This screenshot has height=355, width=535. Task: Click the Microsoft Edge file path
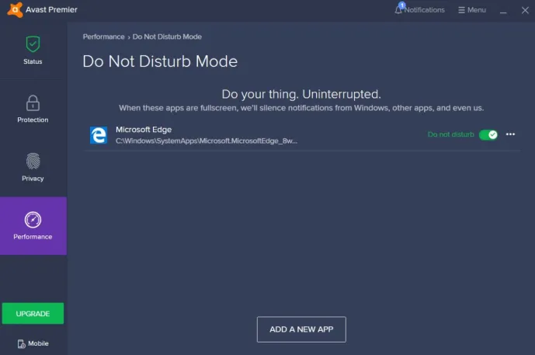click(x=207, y=141)
